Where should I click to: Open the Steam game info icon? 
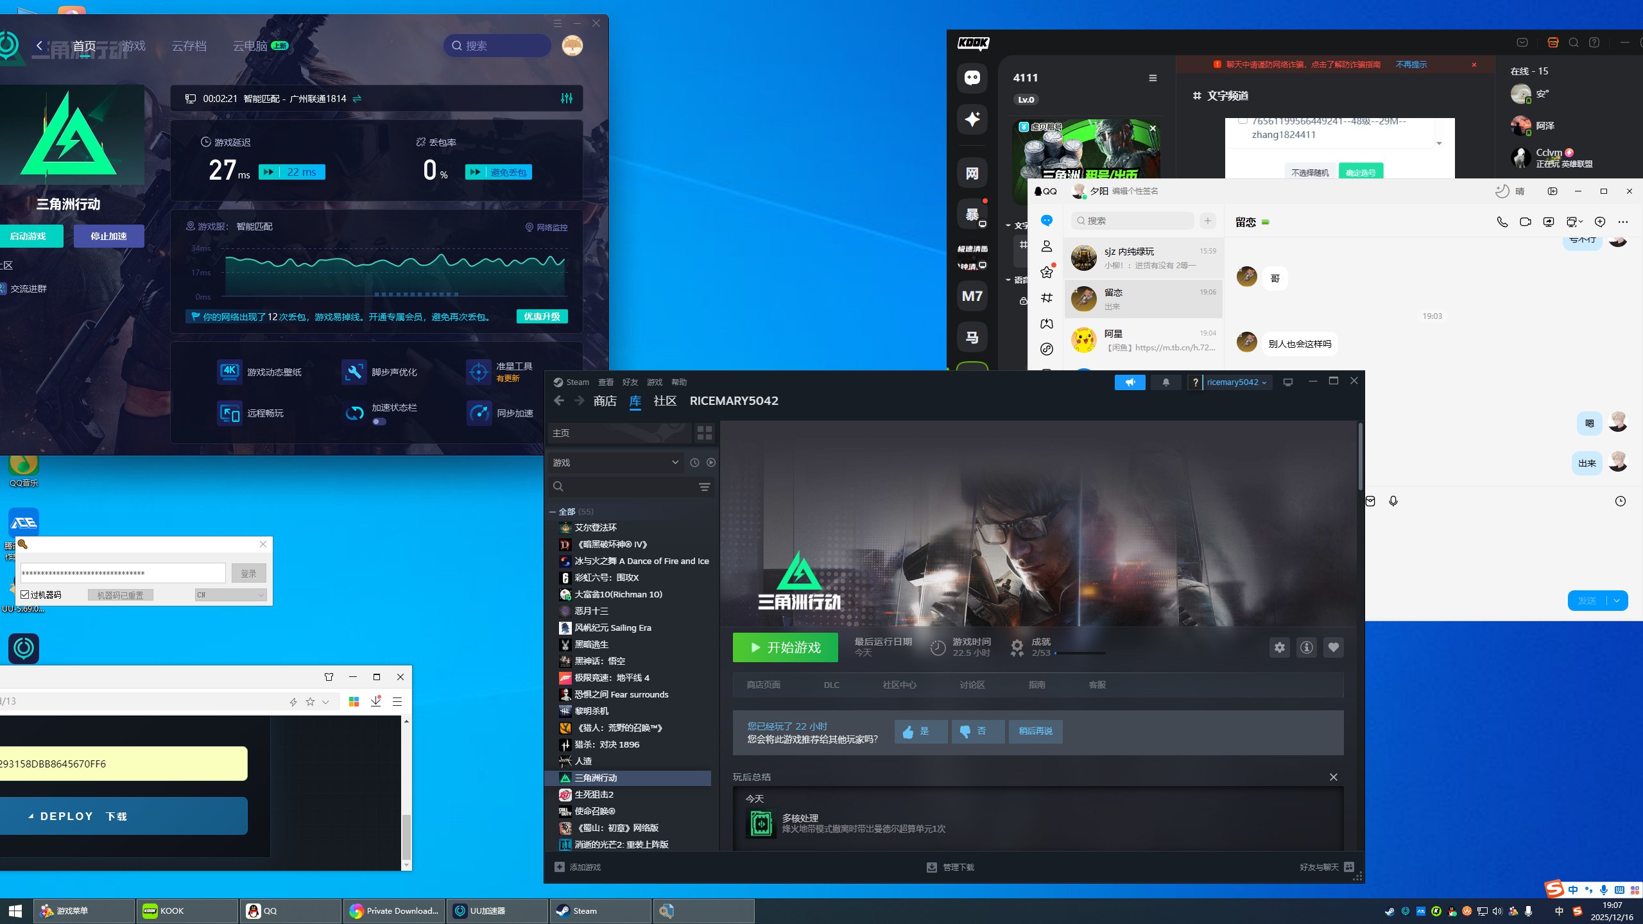(1306, 647)
